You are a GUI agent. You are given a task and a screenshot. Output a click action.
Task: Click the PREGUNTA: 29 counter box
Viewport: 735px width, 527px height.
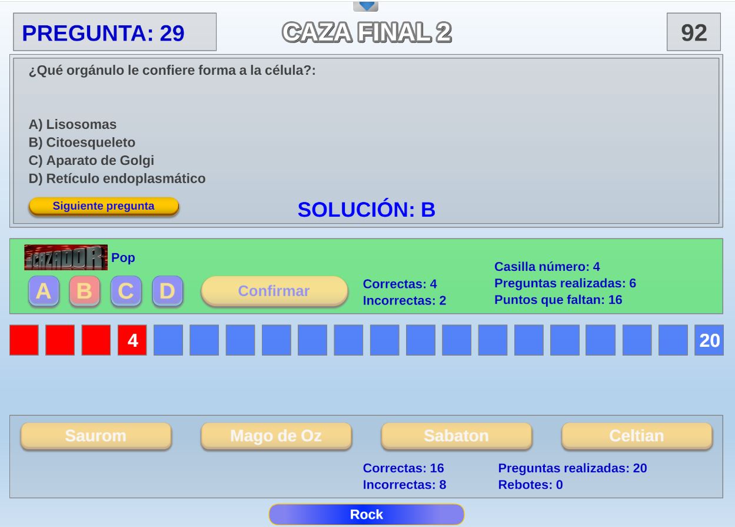(115, 32)
